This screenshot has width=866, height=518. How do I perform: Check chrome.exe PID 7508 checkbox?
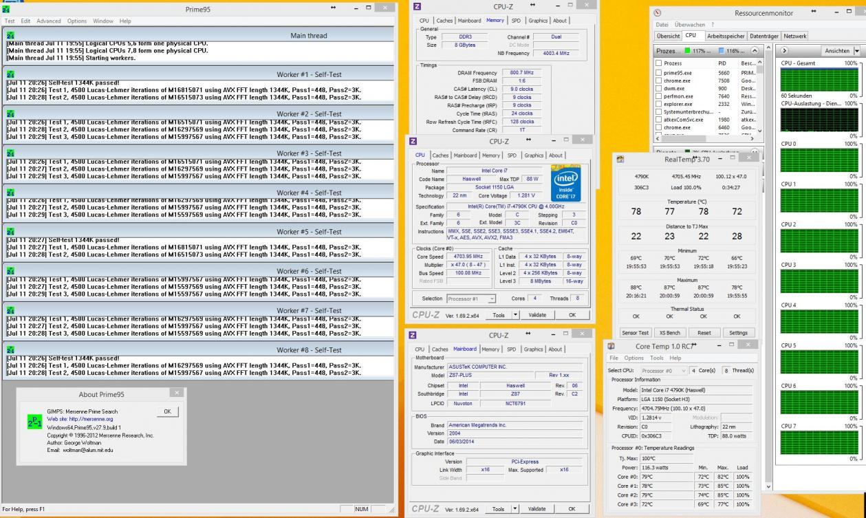[x=659, y=80]
